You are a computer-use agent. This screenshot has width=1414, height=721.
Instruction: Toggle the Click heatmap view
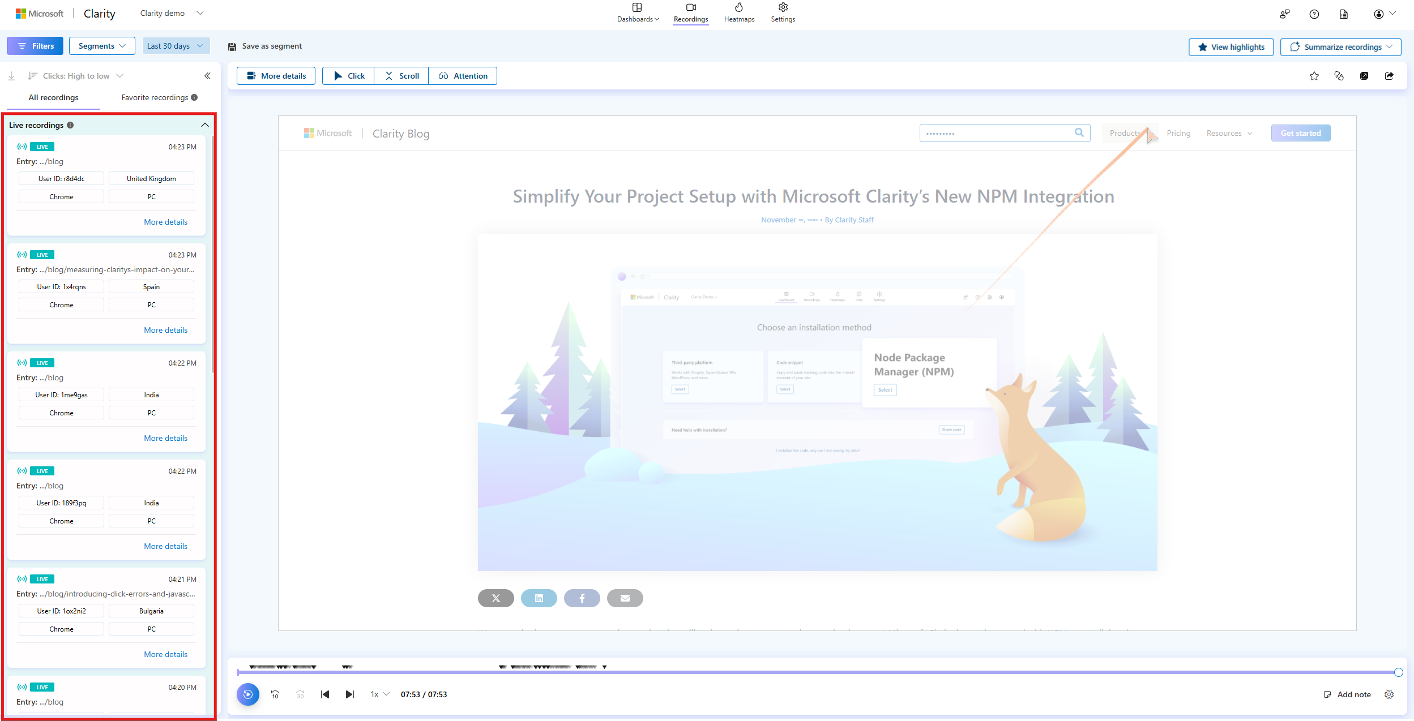tap(348, 76)
